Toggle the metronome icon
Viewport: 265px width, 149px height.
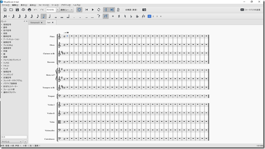click(118, 10)
